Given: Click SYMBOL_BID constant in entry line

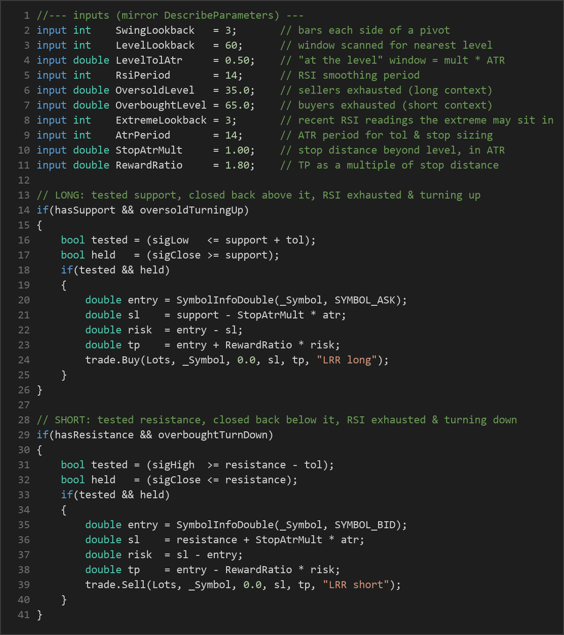Looking at the screenshot, I should 365,524.
